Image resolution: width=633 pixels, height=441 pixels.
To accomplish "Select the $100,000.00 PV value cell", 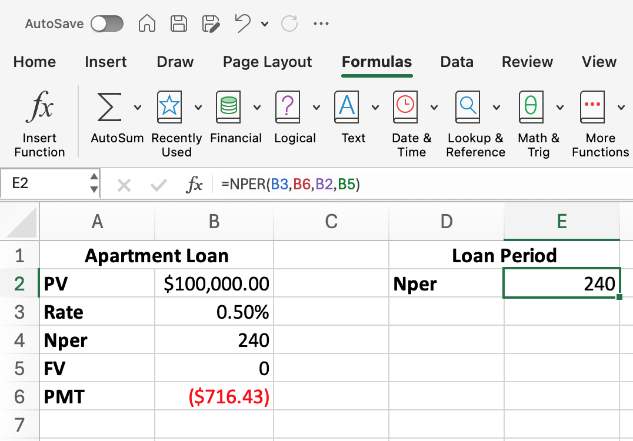I will [214, 283].
